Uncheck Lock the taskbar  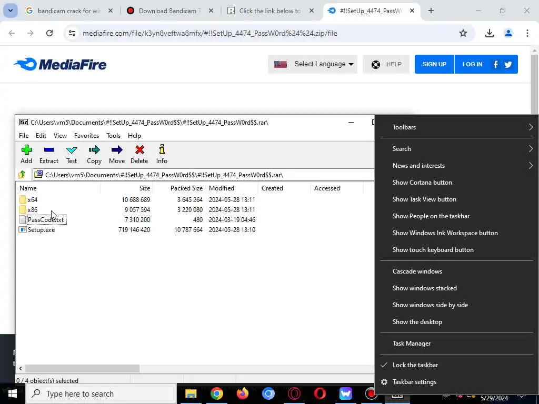click(x=456, y=365)
